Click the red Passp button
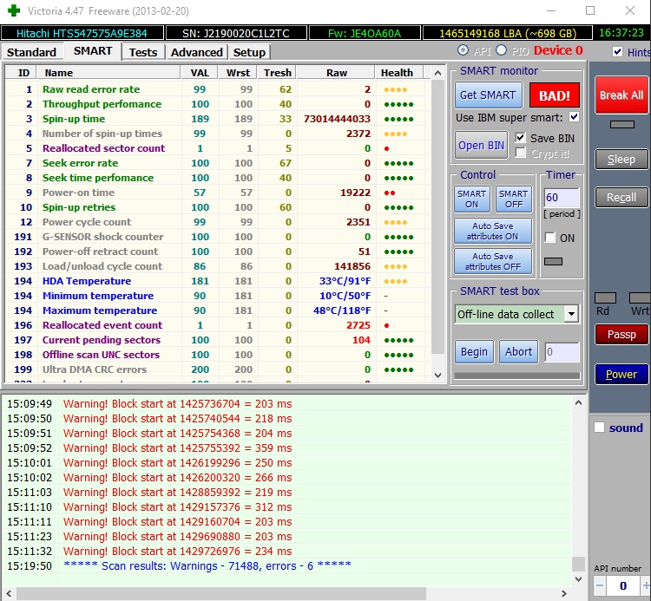Viewport: 651px width, 601px height. coord(621,334)
